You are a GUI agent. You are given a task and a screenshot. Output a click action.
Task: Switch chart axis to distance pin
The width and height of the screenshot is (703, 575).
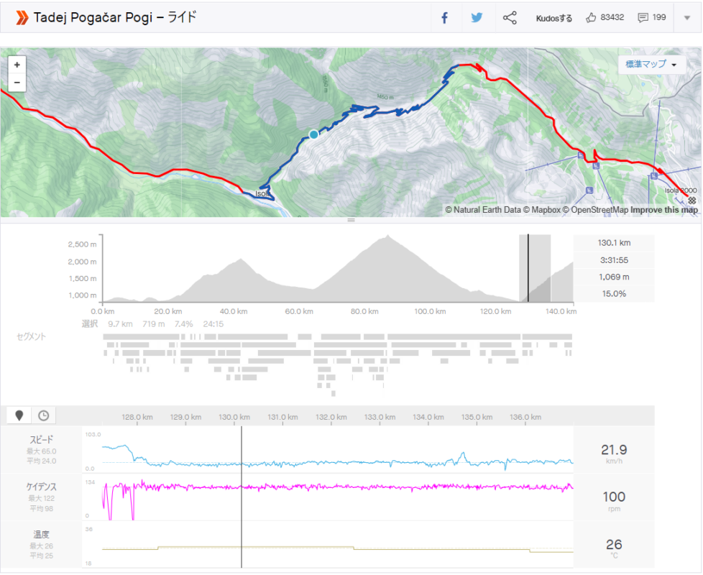(19, 415)
